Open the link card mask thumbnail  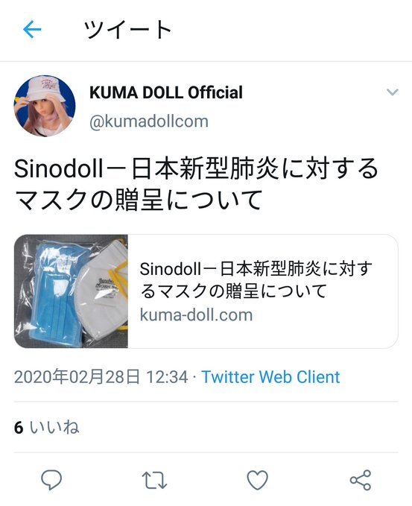click(x=71, y=291)
